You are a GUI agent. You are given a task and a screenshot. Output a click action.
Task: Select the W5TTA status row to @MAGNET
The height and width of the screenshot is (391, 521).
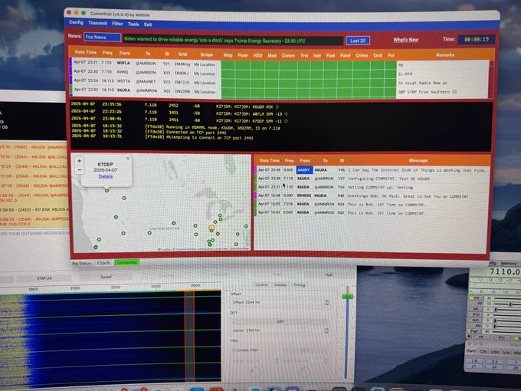click(x=279, y=82)
